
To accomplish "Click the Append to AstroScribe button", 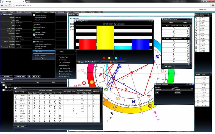I will [88, 62].
